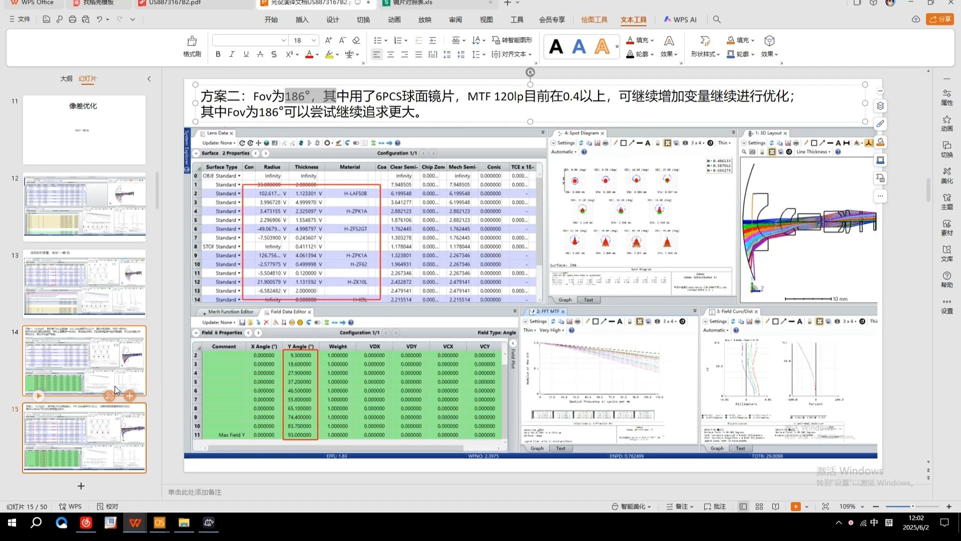Open the 插入 ribbon tab

click(302, 20)
